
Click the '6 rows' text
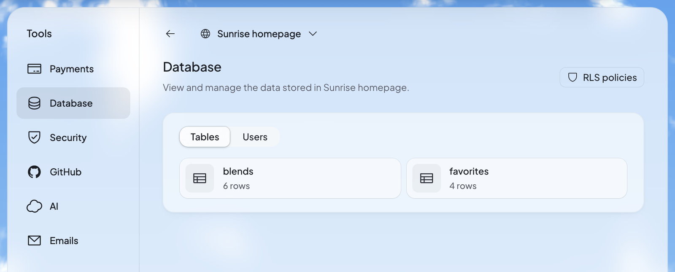pyautogui.click(x=236, y=186)
